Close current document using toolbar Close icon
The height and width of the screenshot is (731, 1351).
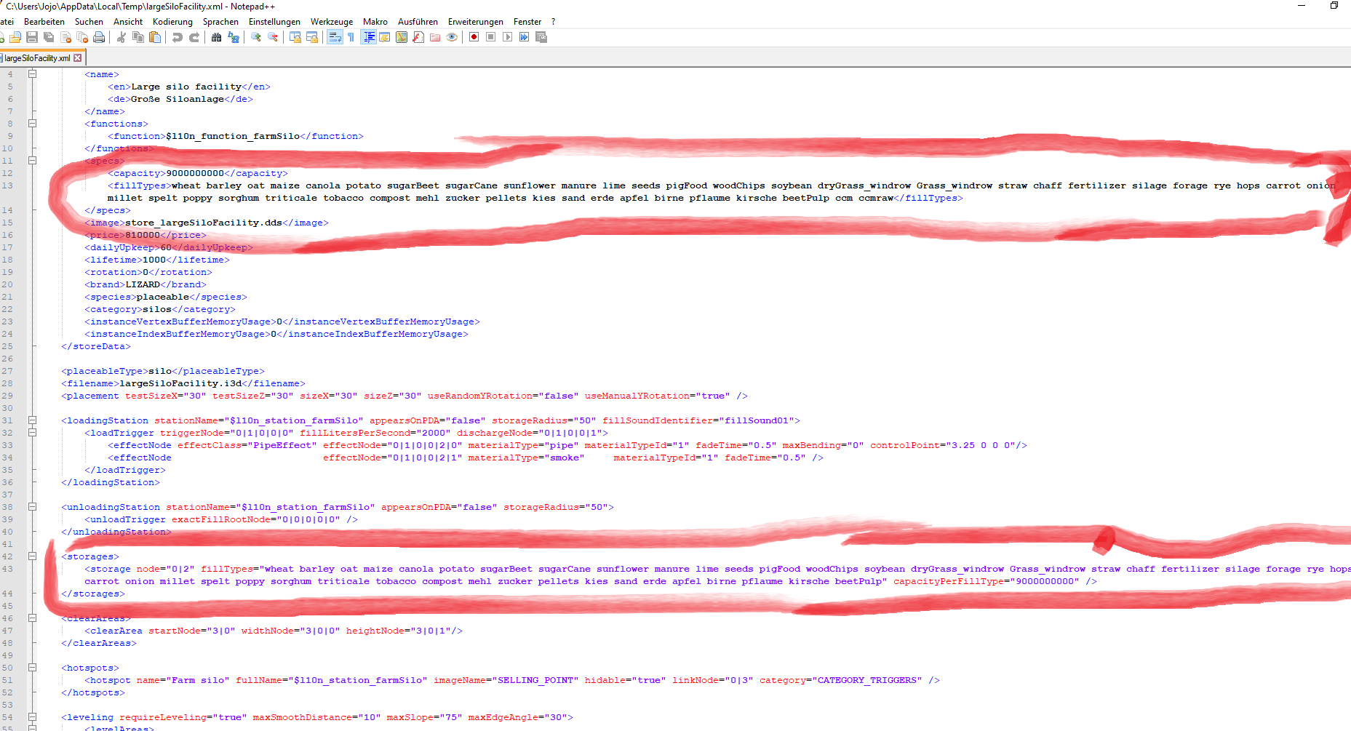tap(65, 37)
